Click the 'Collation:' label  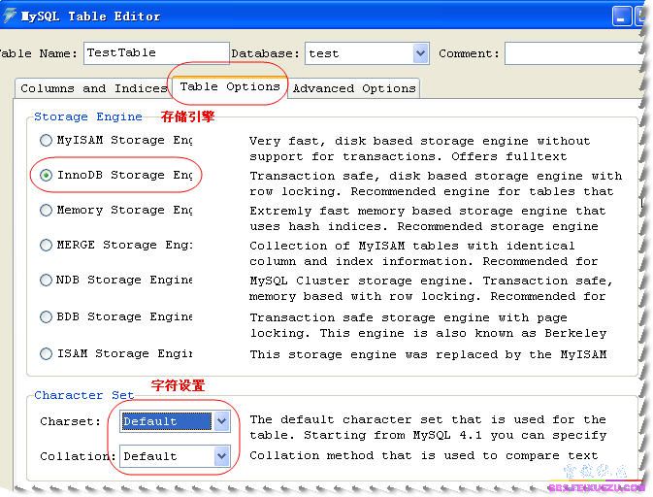pyautogui.click(x=78, y=456)
